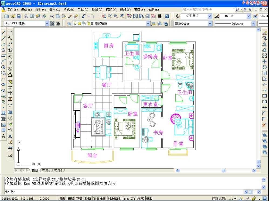The image size is (269, 201).
Task: Click the Save icon in standard toolbar
Action: coord(19,16)
